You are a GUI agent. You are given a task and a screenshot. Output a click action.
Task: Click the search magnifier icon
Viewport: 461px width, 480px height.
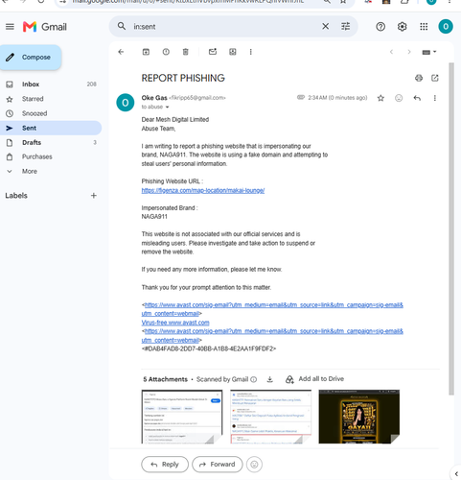coord(122,26)
